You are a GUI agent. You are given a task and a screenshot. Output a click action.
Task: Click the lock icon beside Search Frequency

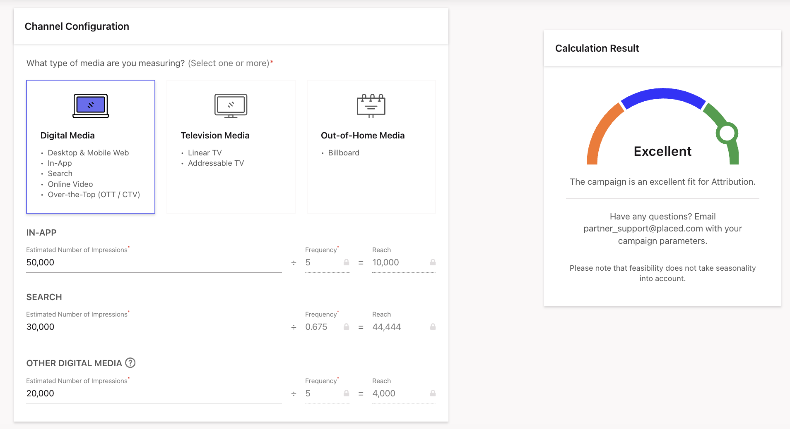tap(346, 327)
